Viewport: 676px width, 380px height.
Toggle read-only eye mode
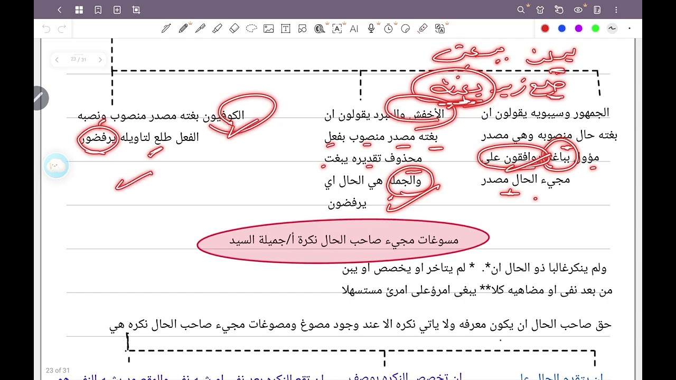[x=578, y=9]
